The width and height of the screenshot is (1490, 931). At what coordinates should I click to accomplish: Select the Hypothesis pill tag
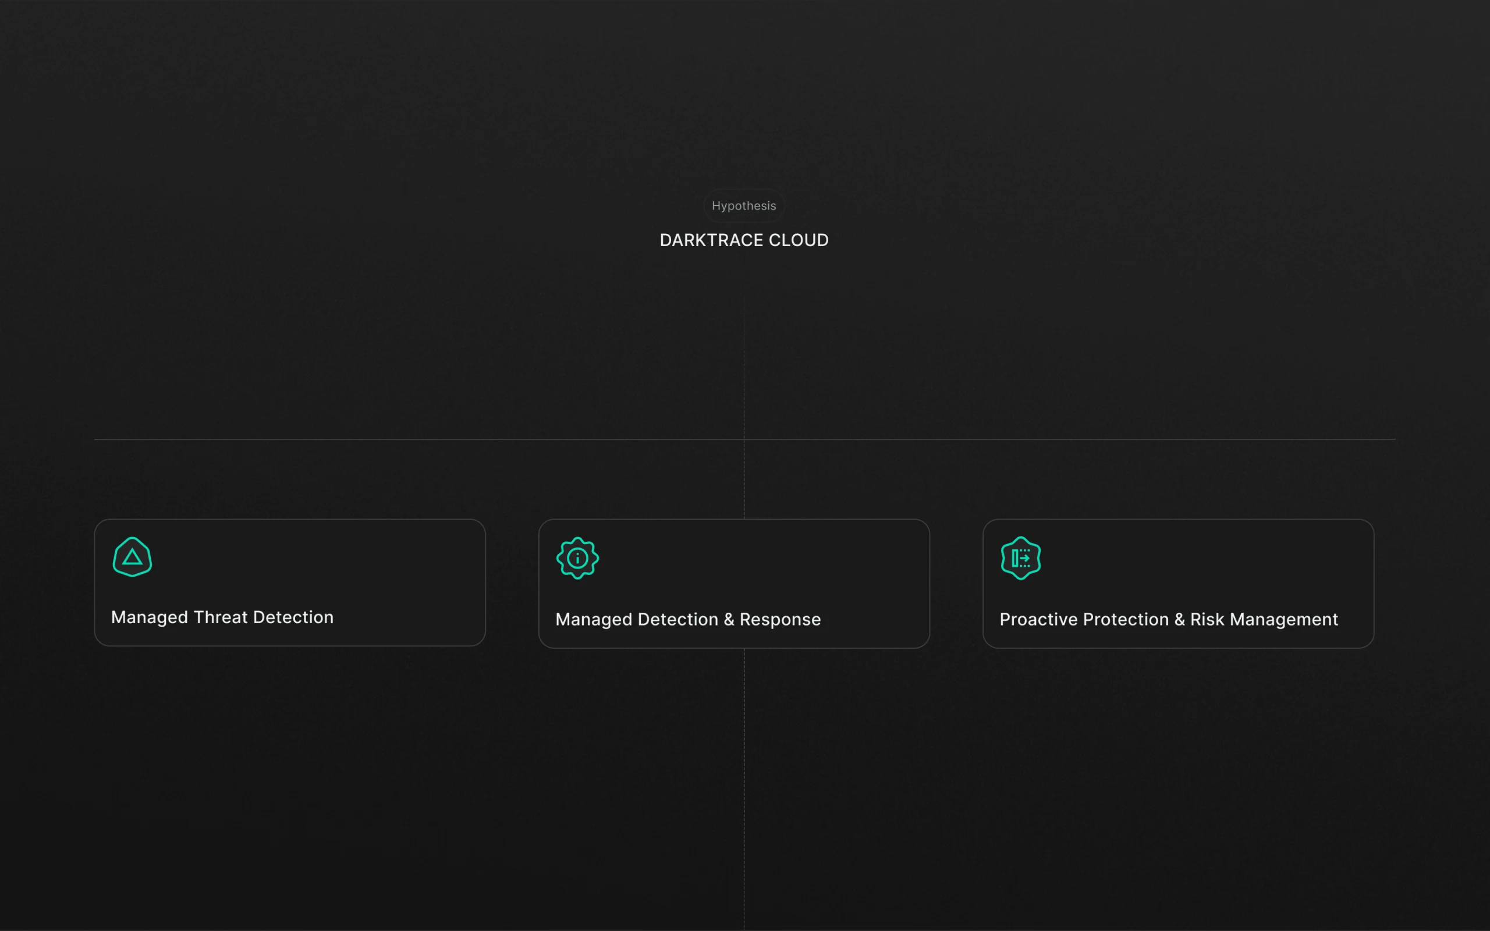[x=744, y=205]
